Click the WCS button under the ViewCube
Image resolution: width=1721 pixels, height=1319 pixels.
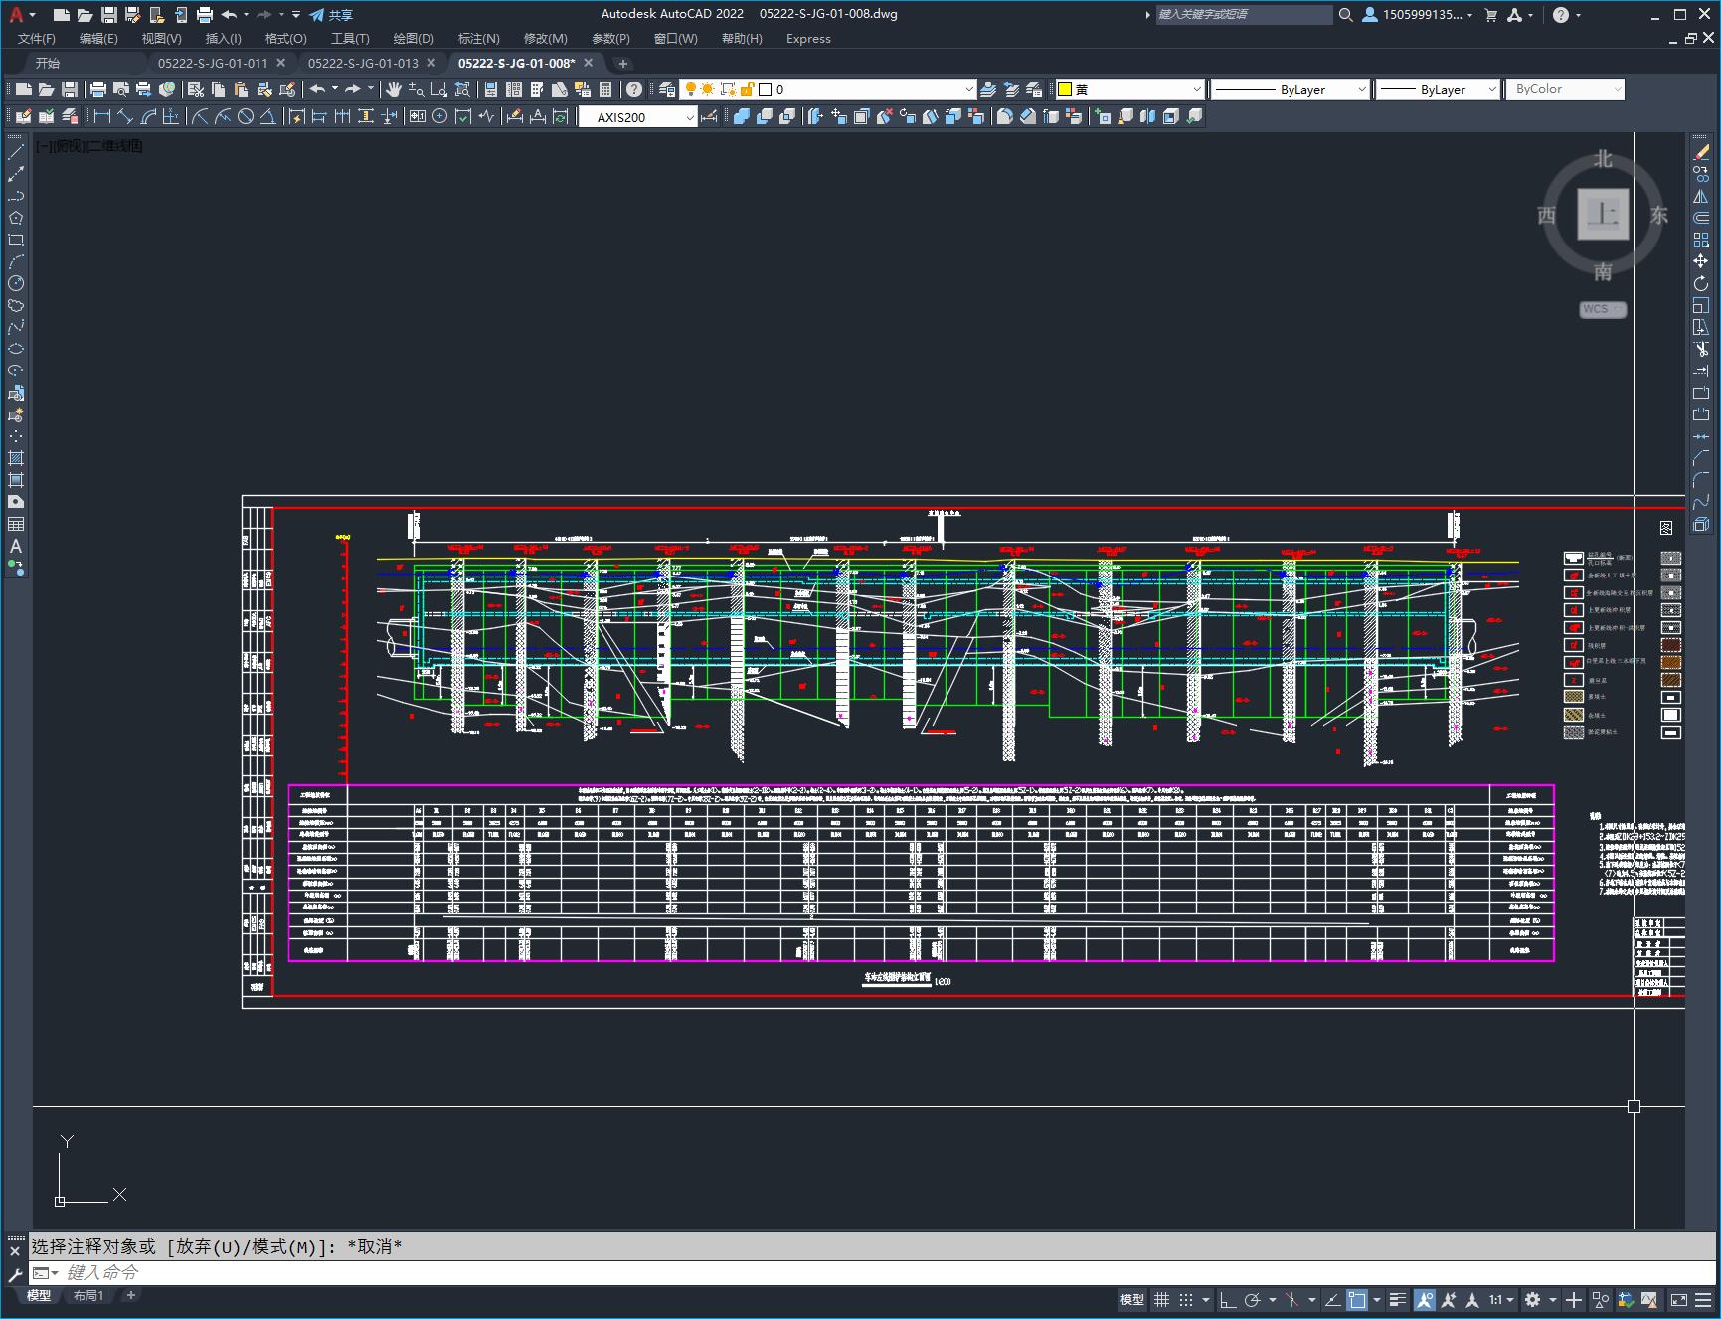point(1601,309)
